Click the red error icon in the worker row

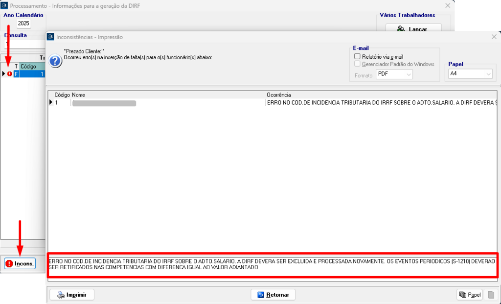(x=9, y=74)
